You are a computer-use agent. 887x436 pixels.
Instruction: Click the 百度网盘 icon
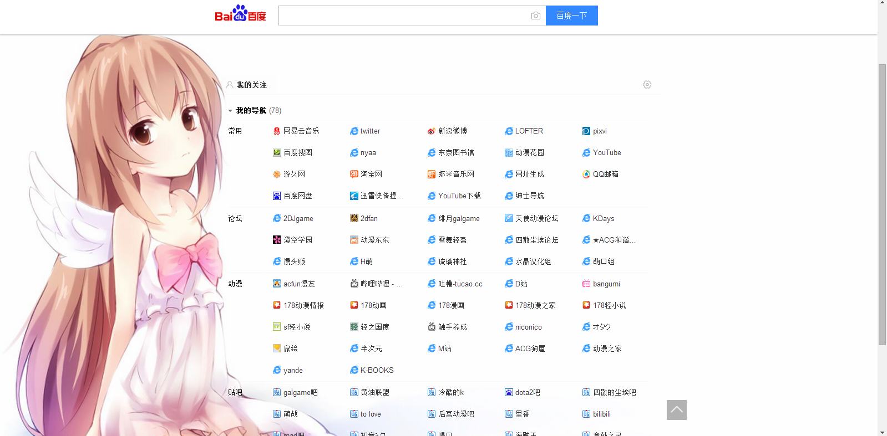(277, 196)
